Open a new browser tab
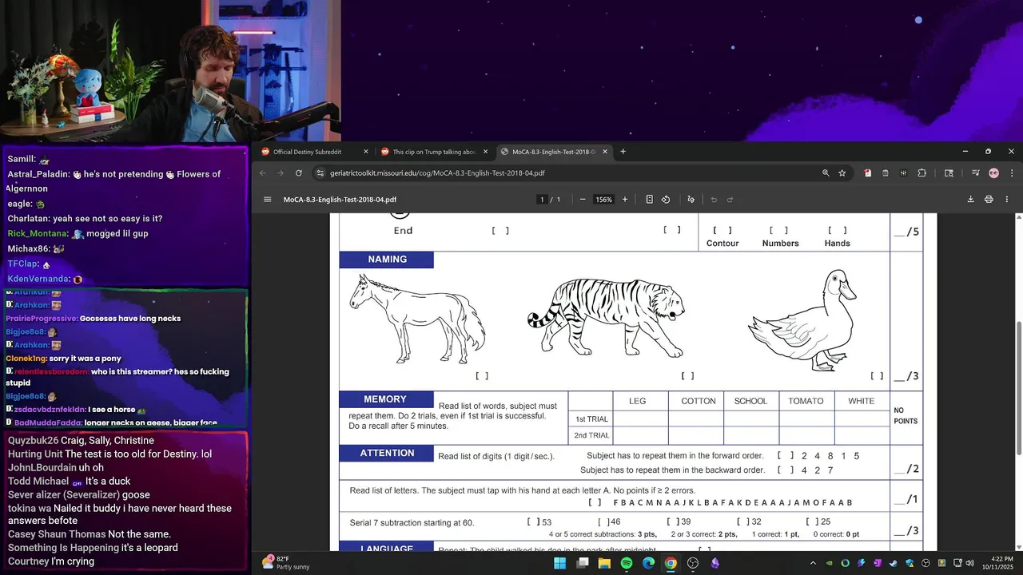 click(623, 152)
